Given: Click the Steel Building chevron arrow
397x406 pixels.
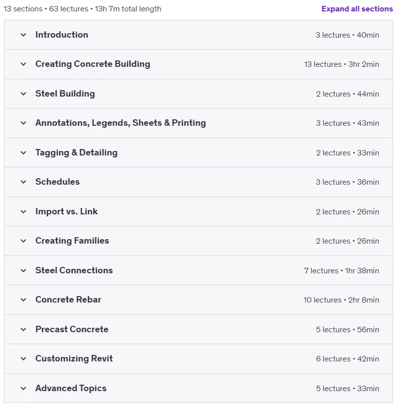Looking at the screenshot, I should click(x=23, y=94).
